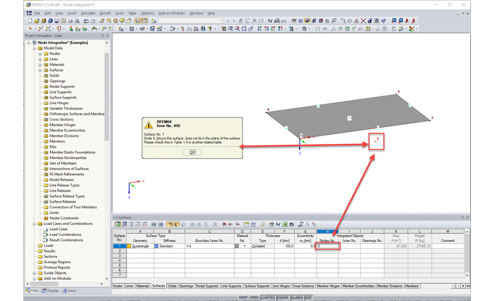Save the model with floppy disk icon
Screen dimensions: 495x301
(57, 21)
